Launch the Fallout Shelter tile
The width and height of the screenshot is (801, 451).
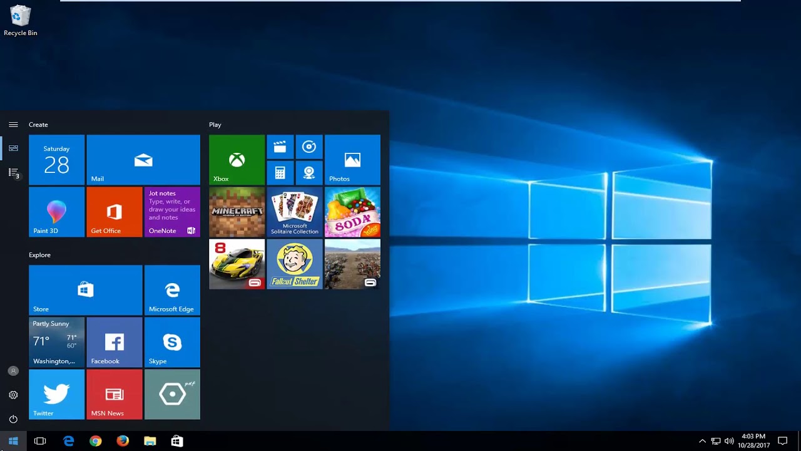pos(295,264)
